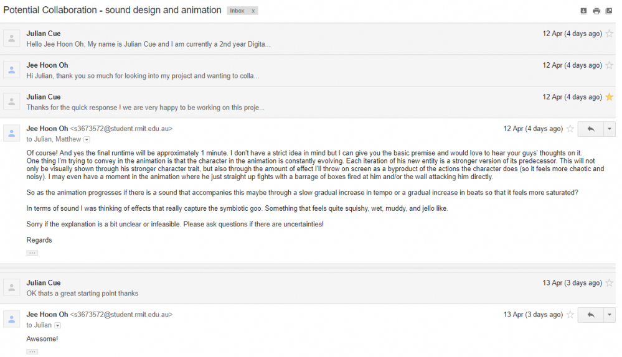622x357 pixels.
Task: Open more options dropdown beside 12 Apr reply
Action: (x=610, y=129)
